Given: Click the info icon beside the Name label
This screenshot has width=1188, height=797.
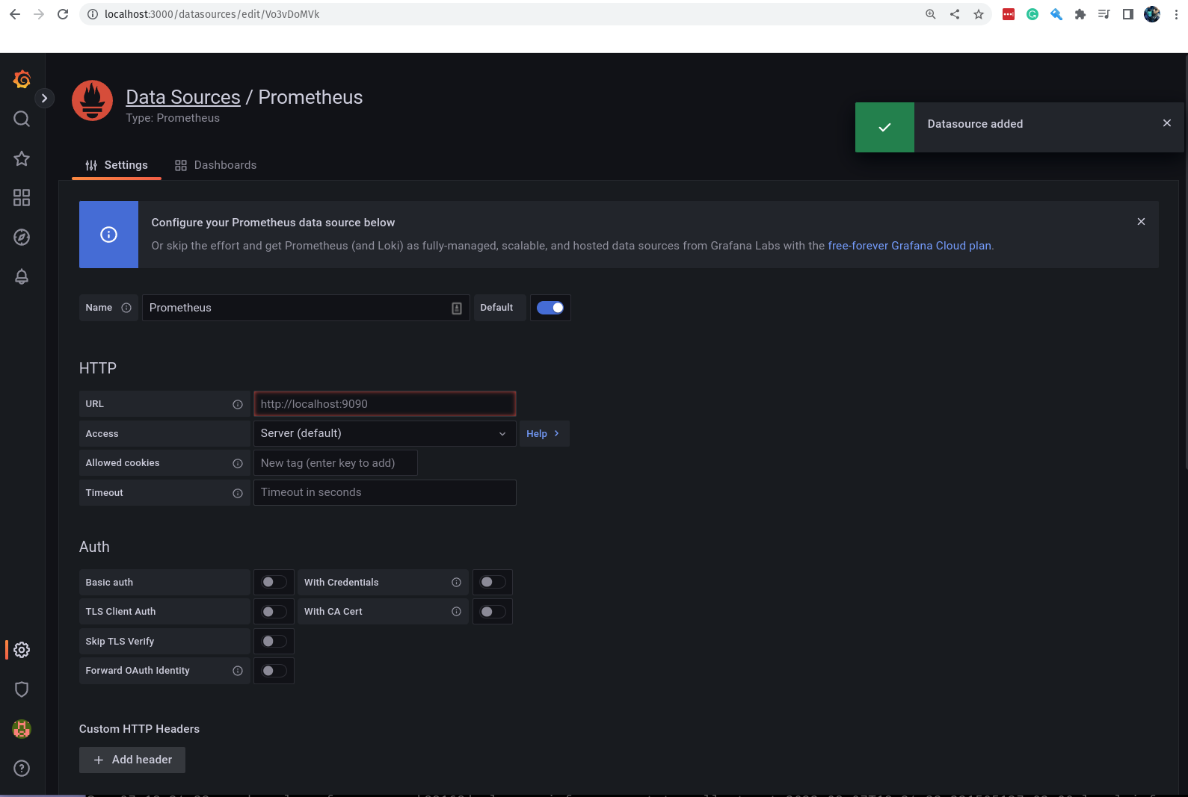Looking at the screenshot, I should click(126, 308).
